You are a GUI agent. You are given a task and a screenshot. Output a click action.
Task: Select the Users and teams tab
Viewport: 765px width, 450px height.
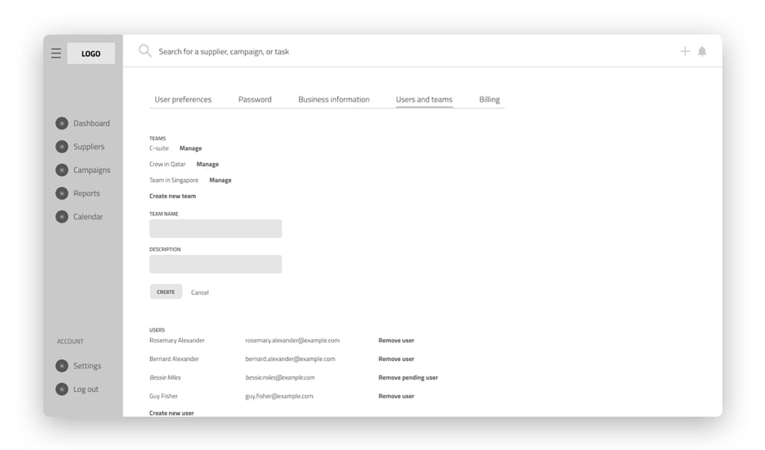(425, 99)
